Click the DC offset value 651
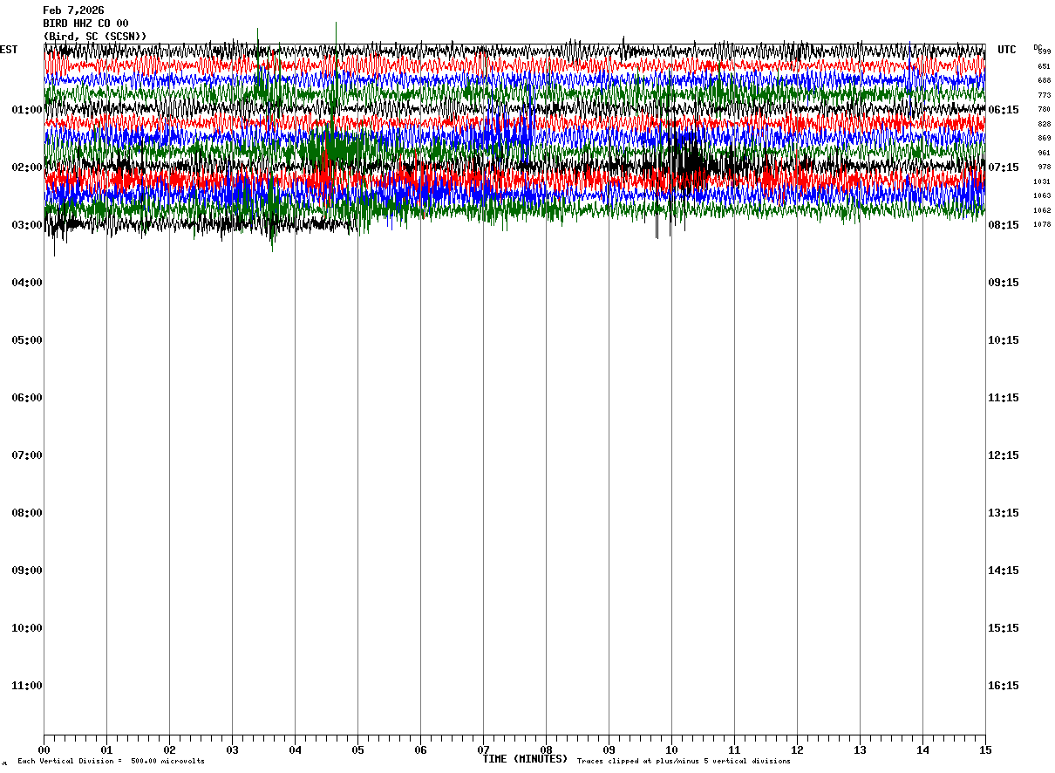This screenshot has width=1055, height=773. tap(1045, 66)
